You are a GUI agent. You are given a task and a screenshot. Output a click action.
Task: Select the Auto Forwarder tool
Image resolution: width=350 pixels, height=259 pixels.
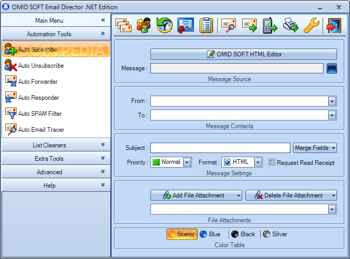point(56,82)
